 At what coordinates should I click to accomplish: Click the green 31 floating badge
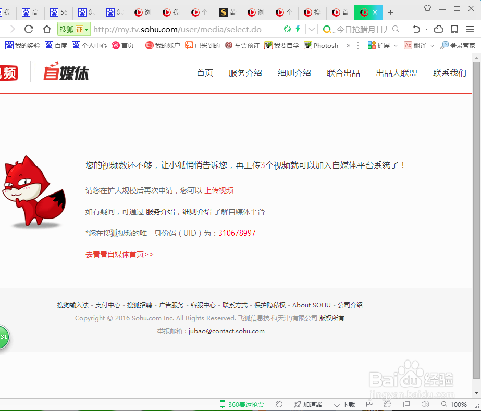[4, 337]
